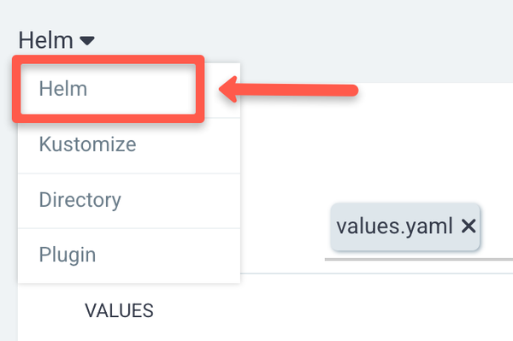Remove the values.yaml chip with its X
513x341 pixels.
(469, 226)
